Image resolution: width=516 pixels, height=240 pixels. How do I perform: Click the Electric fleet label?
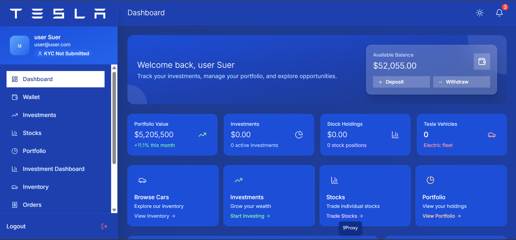tap(438, 145)
